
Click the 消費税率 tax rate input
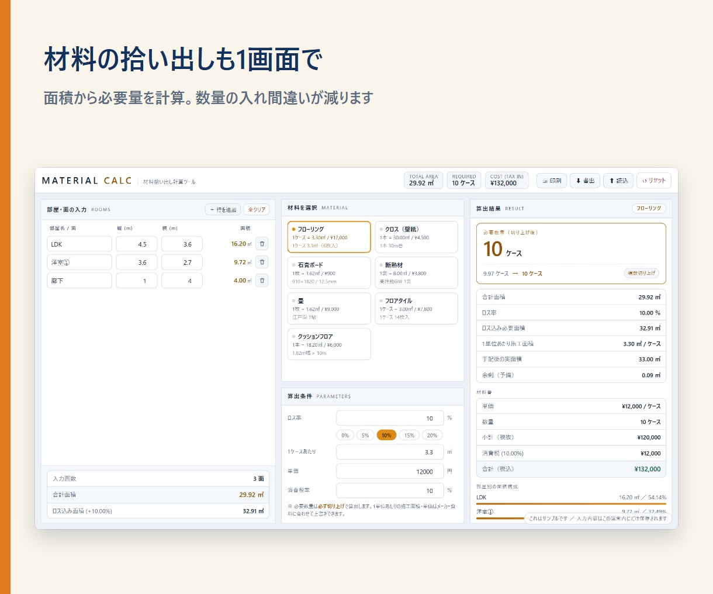390,491
